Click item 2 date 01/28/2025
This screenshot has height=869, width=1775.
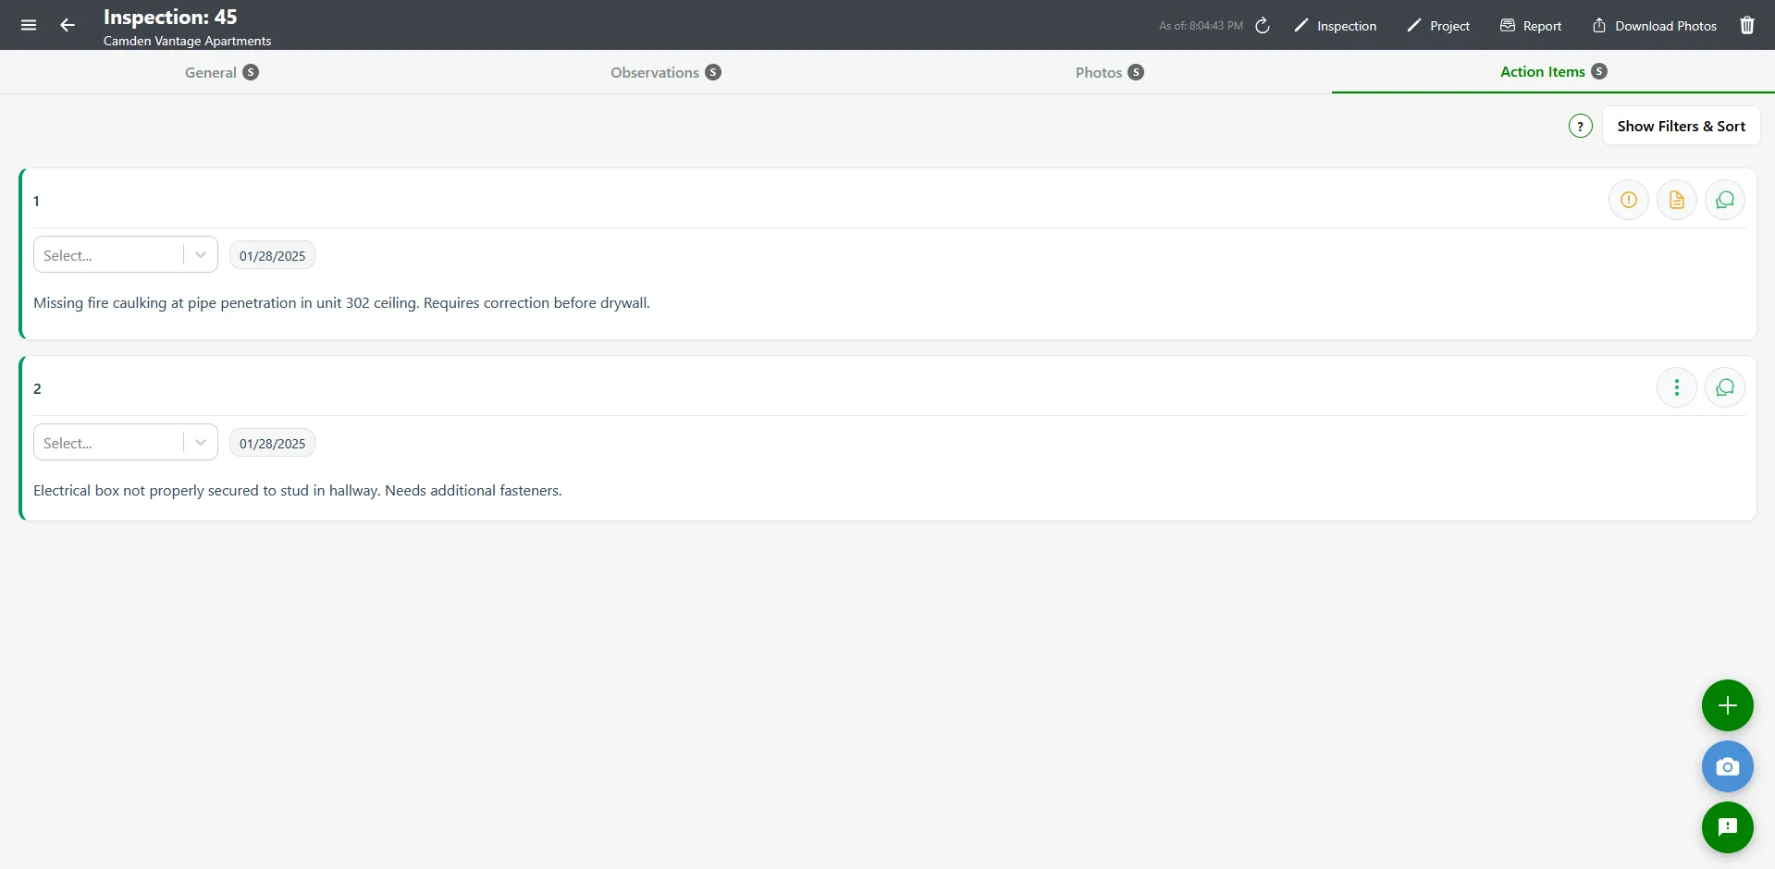tap(272, 444)
